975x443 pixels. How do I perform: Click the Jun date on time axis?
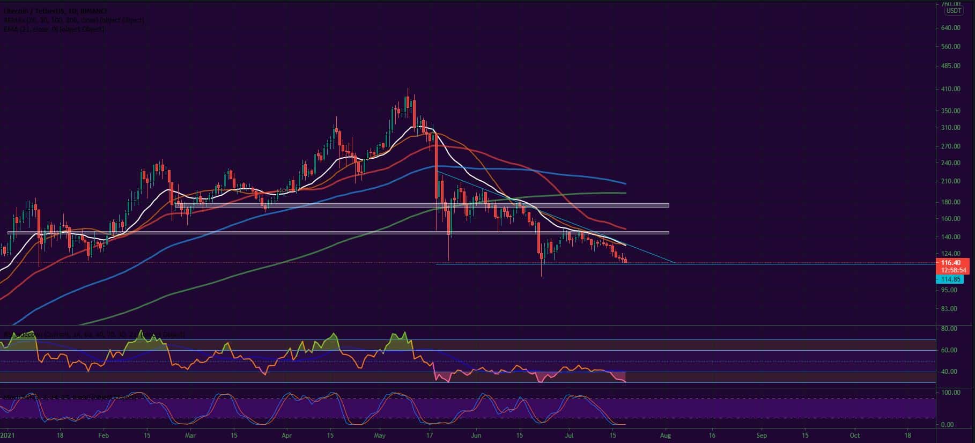(x=476, y=436)
